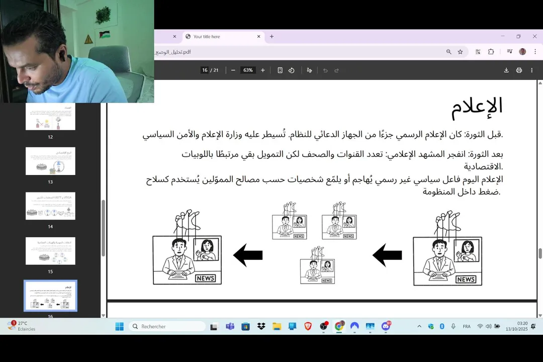This screenshot has height=362, width=543.
Task: Open Microsoft Teams from taskbar
Action: [230, 326]
